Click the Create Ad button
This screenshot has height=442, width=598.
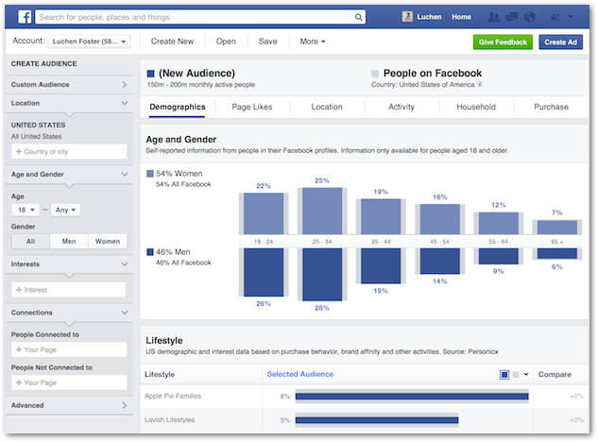560,42
